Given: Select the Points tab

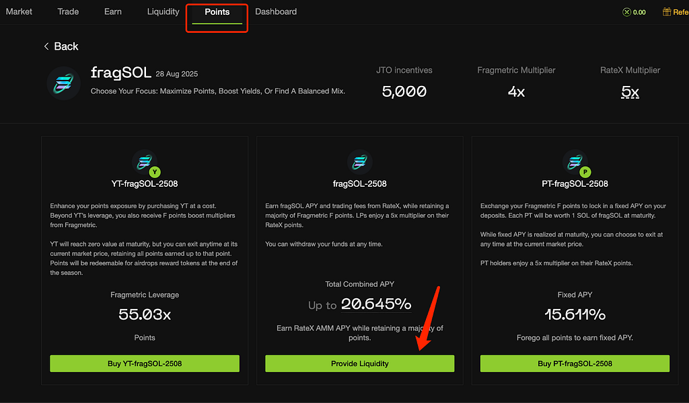Looking at the screenshot, I should tap(217, 12).
